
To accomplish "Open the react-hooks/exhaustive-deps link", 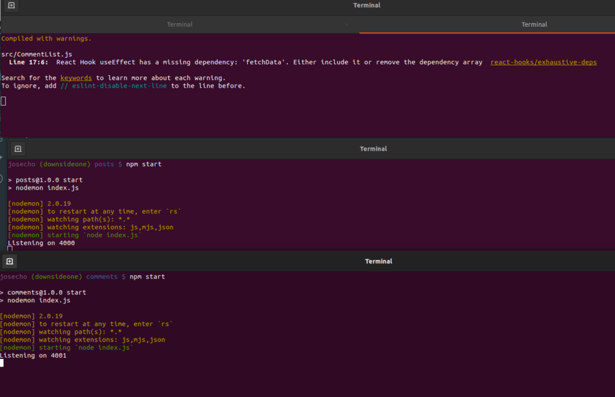I will click(543, 62).
